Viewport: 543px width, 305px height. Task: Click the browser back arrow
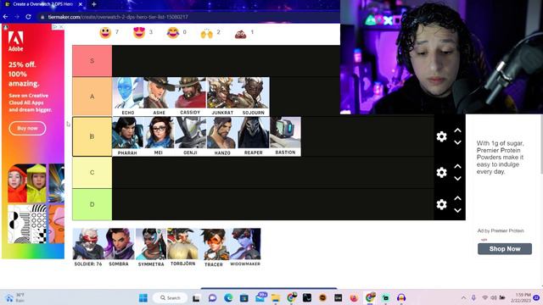coord(6,17)
